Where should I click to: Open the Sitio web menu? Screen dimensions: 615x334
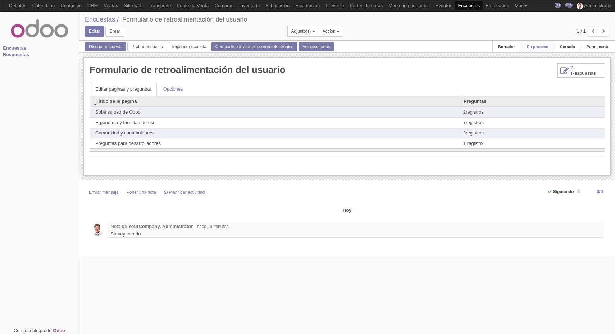[x=133, y=6]
